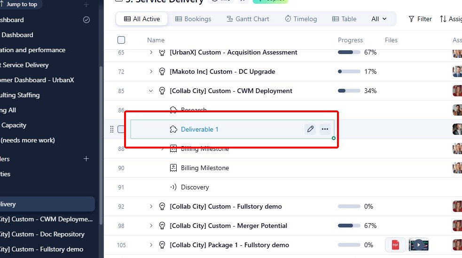Open the PDF file attachment on row 105
Viewport: 462px width, 258px height.
(395, 245)
